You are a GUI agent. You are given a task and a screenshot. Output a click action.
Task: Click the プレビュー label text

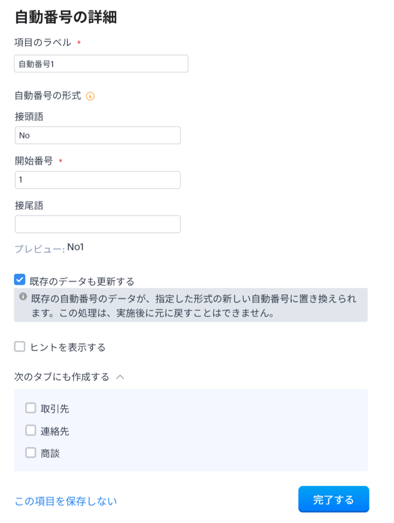39,249
